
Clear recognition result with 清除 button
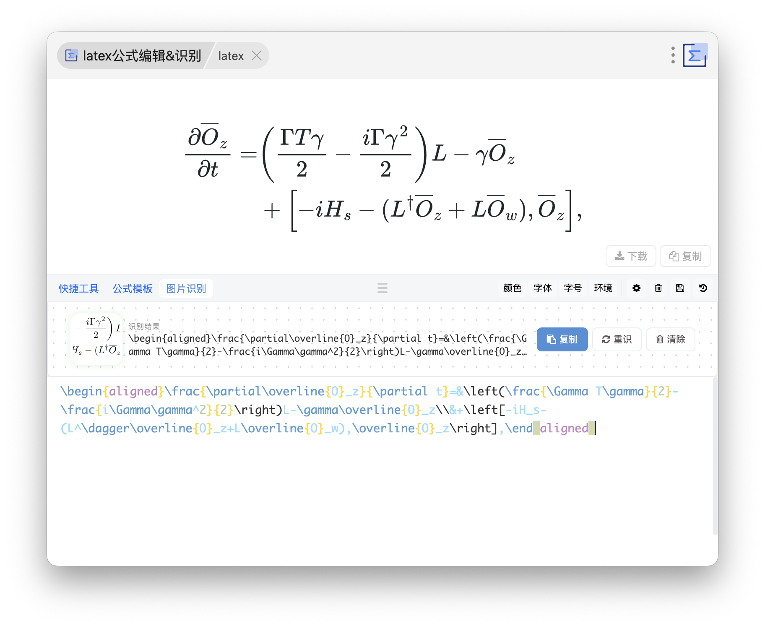671,339
